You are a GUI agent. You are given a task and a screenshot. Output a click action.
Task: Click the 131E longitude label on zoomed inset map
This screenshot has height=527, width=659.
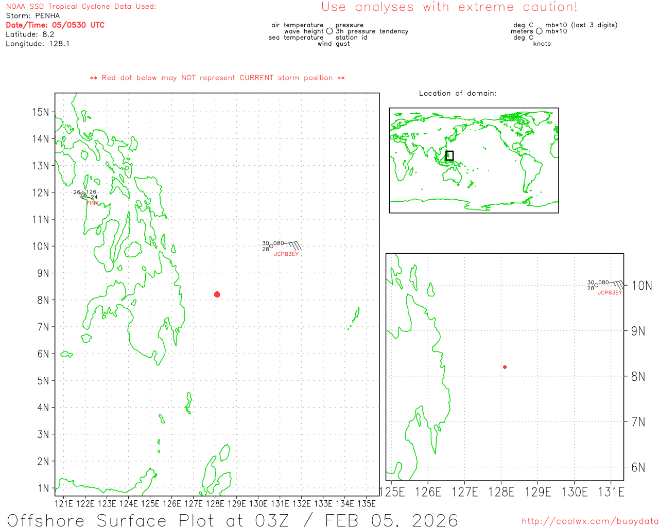(x=611, y=492)
